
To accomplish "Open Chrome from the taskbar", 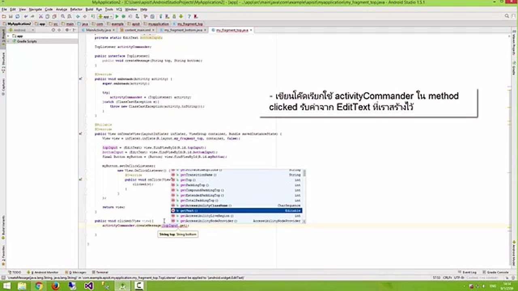I will (39, 286).
